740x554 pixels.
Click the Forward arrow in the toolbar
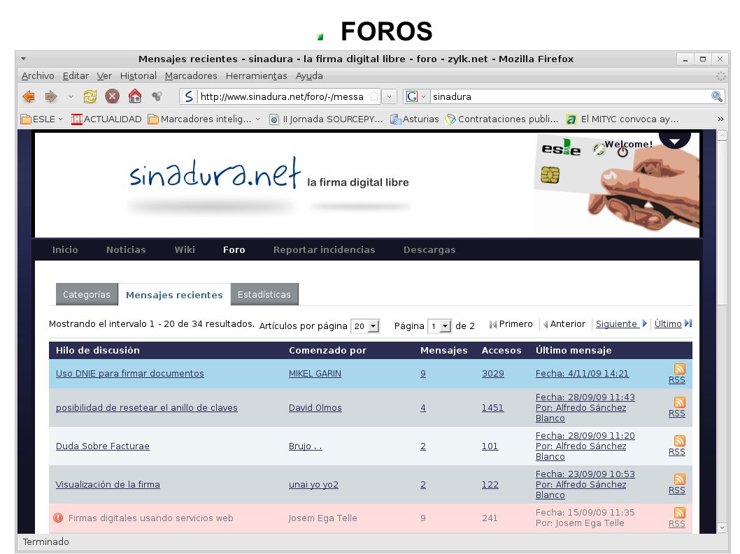[x=51, y=96]
